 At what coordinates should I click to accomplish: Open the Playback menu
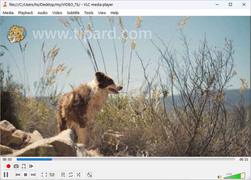[25, 13]
